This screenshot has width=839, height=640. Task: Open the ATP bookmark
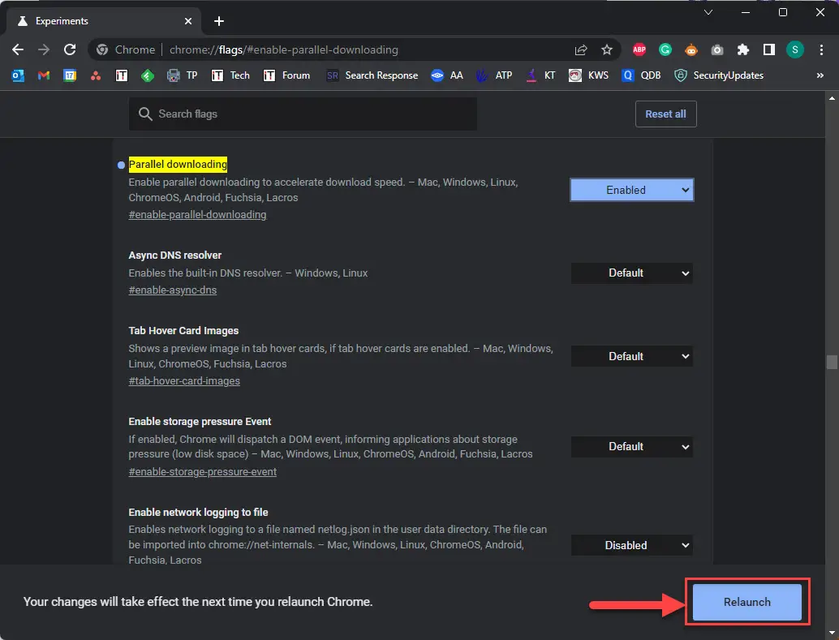(494, 75)
